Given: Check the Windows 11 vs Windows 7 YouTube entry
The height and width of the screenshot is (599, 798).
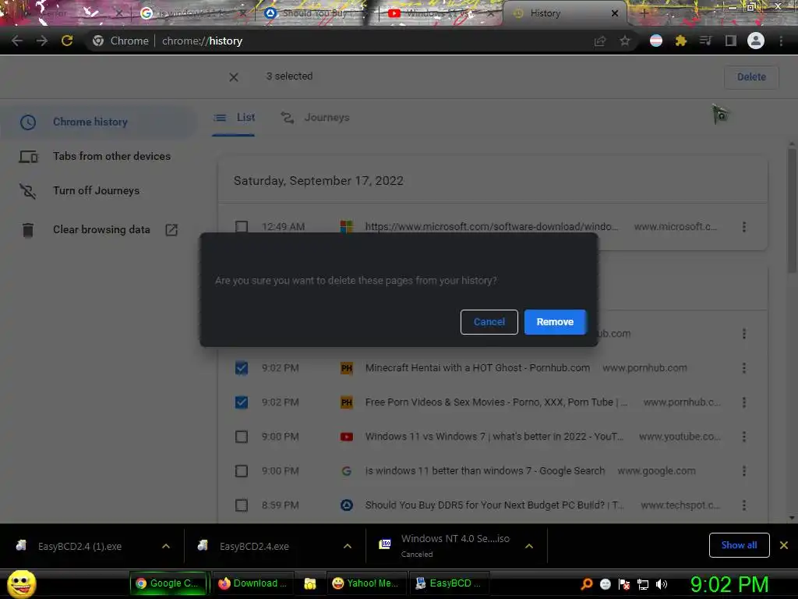Looking at the screenshot, I should point(242,437).
